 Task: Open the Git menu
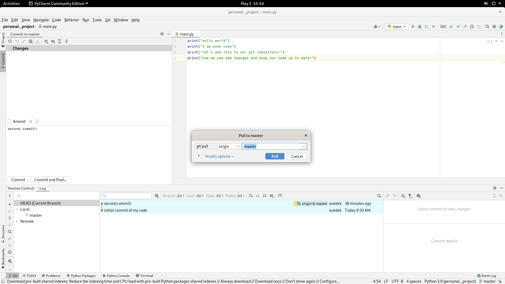coord(108,20)
